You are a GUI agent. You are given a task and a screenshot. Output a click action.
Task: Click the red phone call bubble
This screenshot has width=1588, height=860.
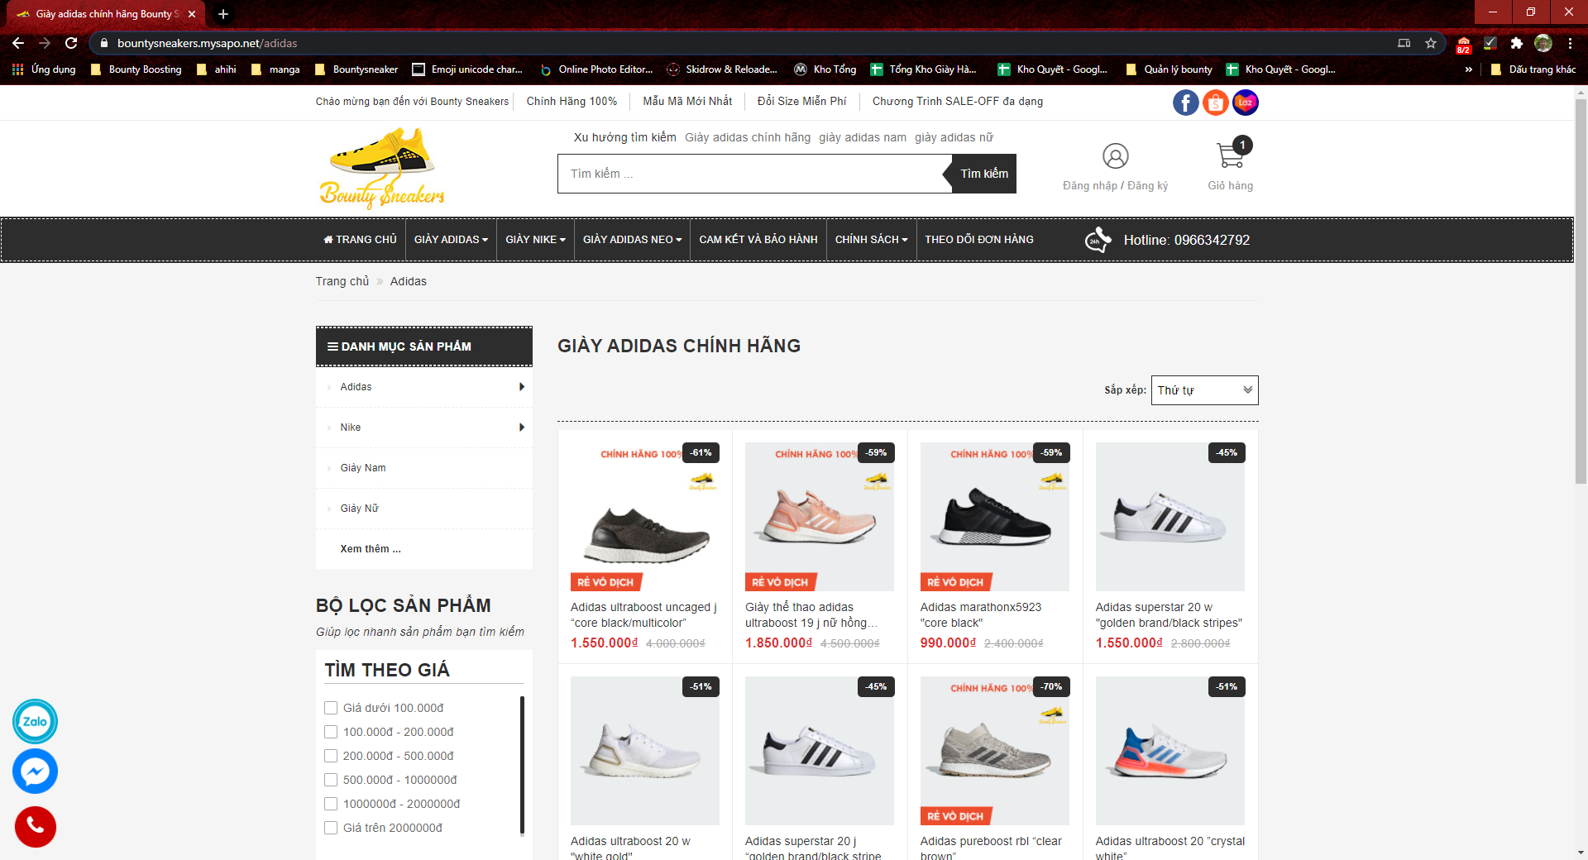point(35,826)
